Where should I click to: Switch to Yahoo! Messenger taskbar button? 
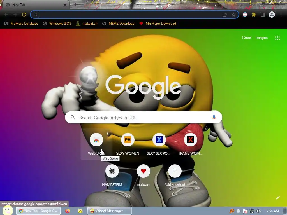[110, 211]
